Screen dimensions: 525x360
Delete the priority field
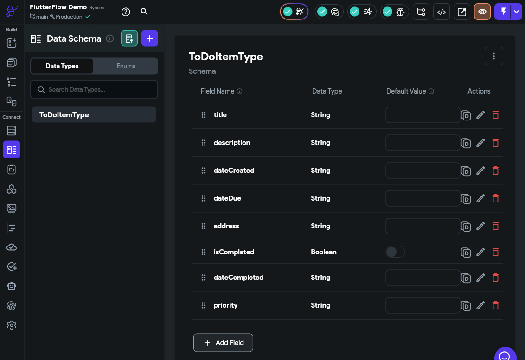pos(495,305)
